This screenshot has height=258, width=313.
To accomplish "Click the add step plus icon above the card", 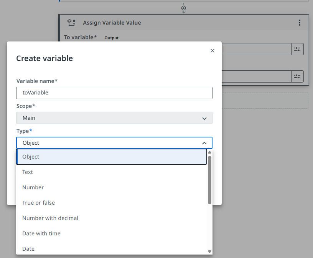I will 184,8.
